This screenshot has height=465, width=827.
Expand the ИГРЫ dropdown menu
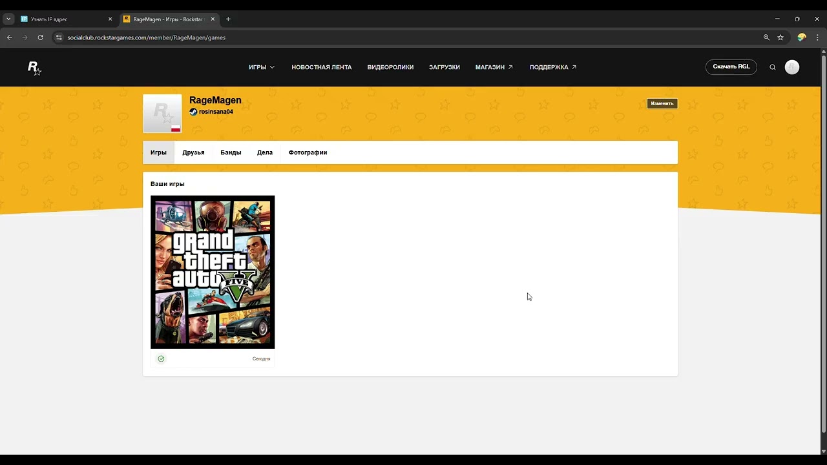[262, 67]
